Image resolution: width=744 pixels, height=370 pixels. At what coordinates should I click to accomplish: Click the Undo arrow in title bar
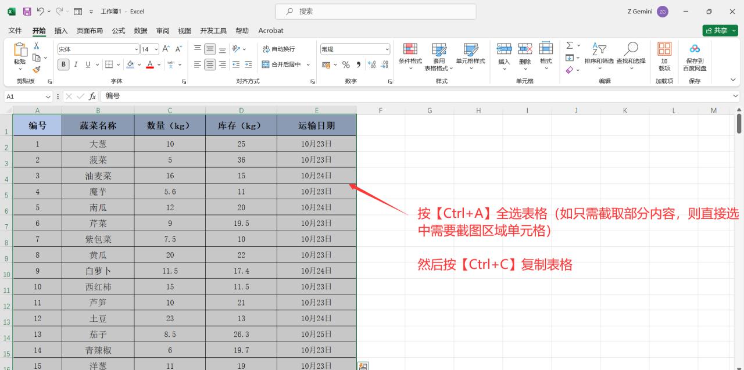pos(40,12)
